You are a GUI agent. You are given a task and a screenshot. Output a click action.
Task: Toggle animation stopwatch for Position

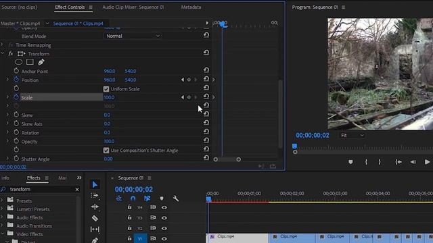pyautogui.click(x=16, y=80)
